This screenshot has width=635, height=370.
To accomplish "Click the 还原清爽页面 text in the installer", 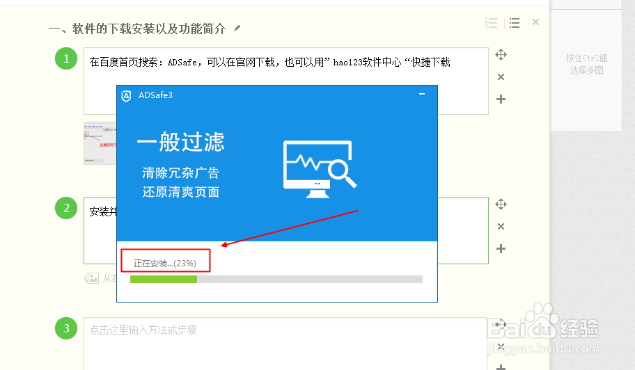I will click(180, 192).
